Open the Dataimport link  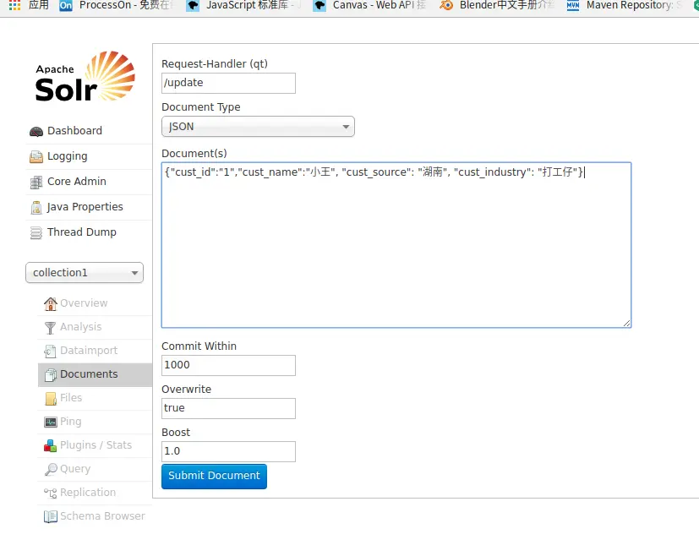89,350
